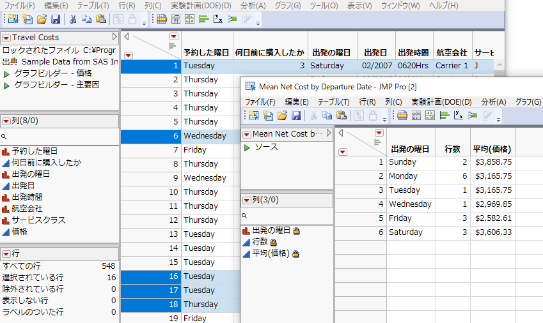Click New Script icon in Travel Costs toolbar
This screenshot has width=543, height=323.
pyautogui.click(x=28, y=19)
